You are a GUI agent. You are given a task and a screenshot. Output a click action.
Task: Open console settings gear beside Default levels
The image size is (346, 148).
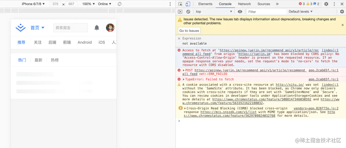[x=342, y=12]
